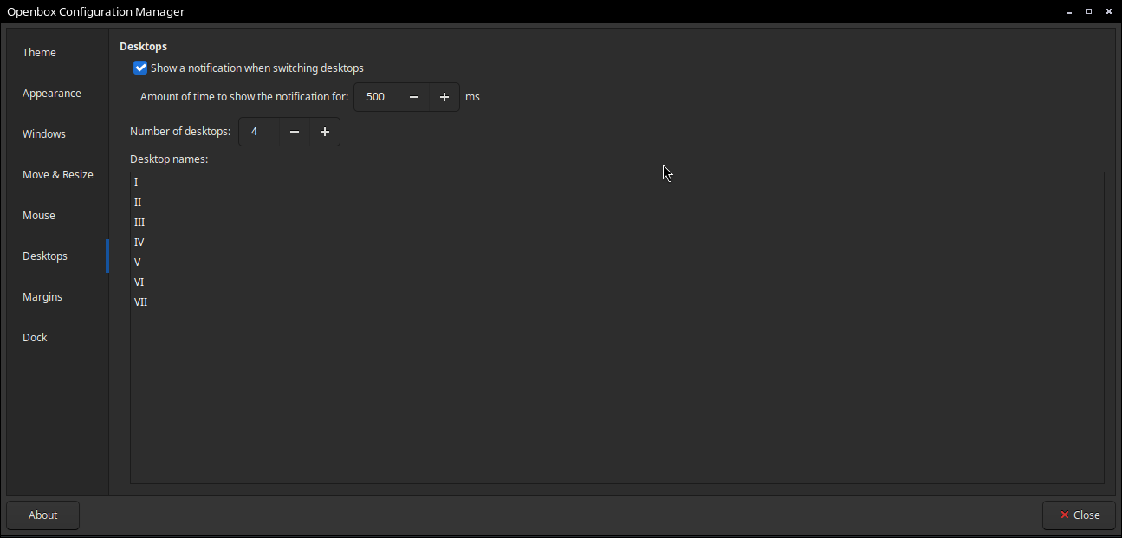This screenshot has width=1122, height=538.
Task: Maximize the Openbox Configuration Manager window
Action: point(1089,11)
